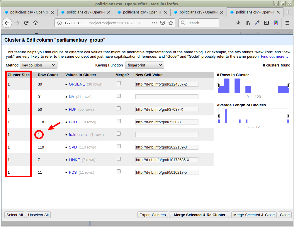Click the SPD cluster value link
Viewport: 294px width, 227px height.
[x=73, y=147]
